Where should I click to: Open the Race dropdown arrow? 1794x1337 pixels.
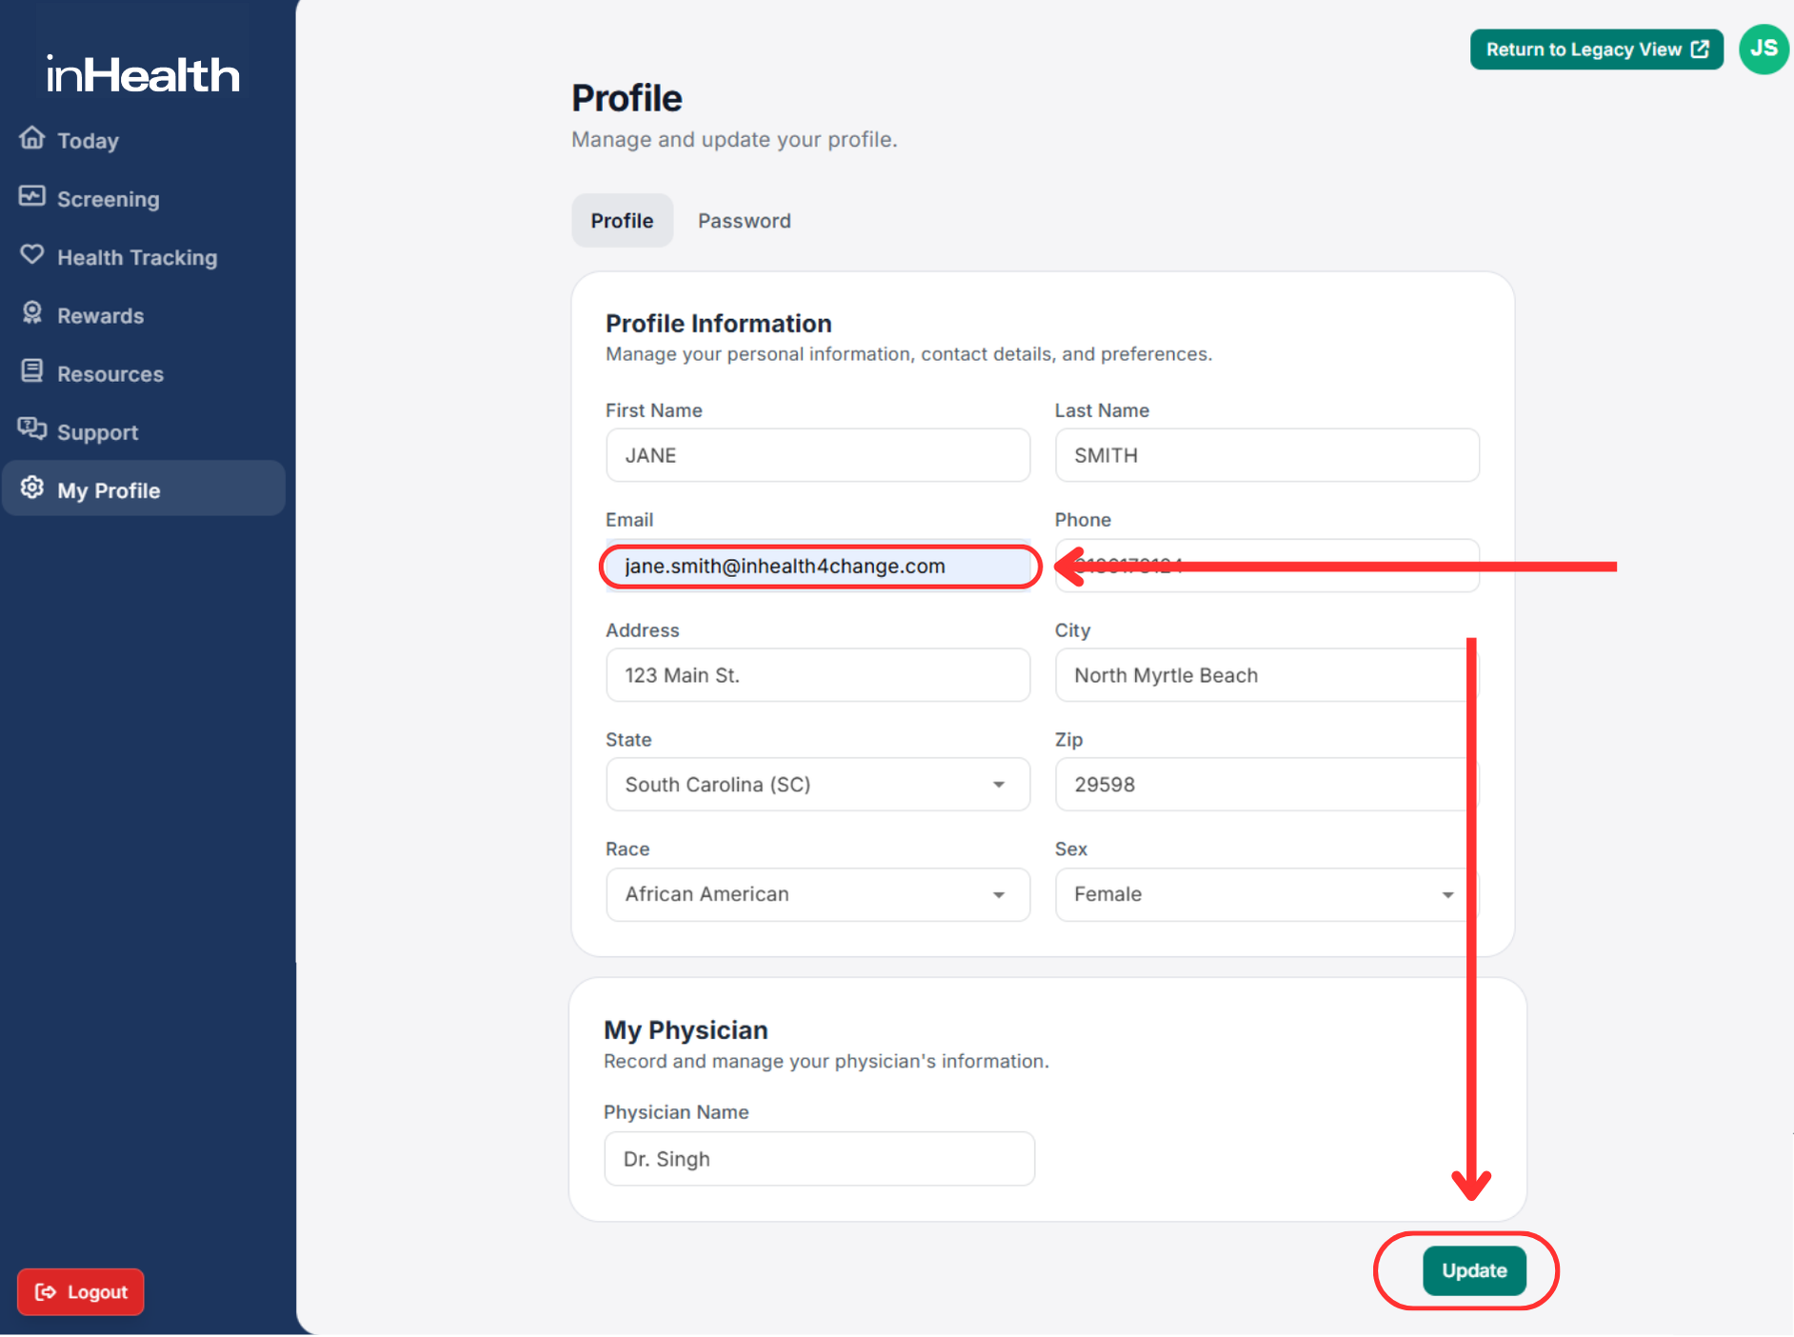point(998,894)
